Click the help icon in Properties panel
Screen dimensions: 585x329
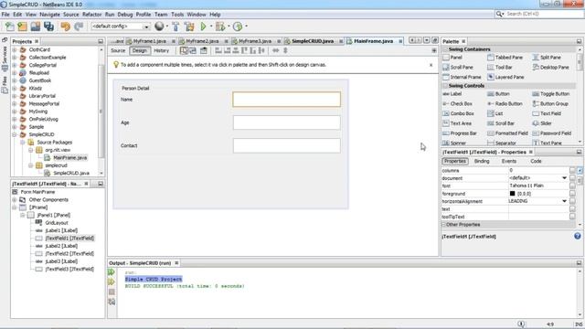578,236
